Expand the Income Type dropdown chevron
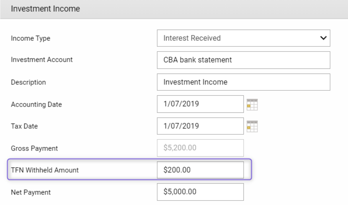This screenshot has height=205, width=348. pos(323,38)
